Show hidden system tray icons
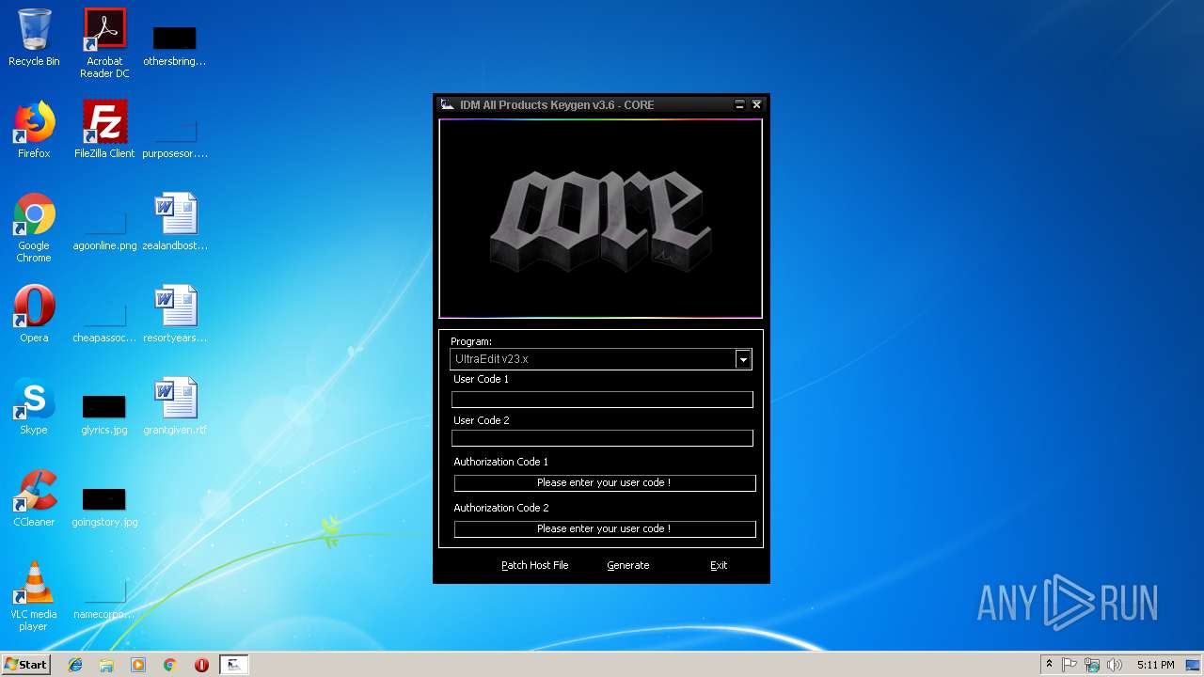The height and width of the screenshot is (677, 1204). 1049,665
